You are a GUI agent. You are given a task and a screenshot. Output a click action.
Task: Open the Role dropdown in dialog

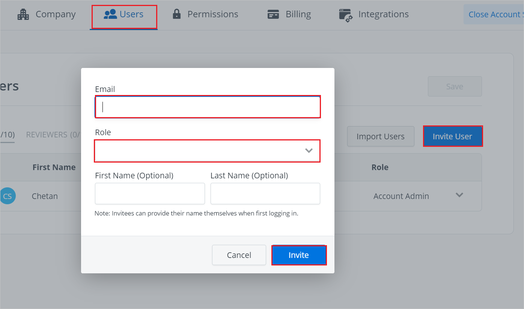pyautogui.click(x=207, y=151)
